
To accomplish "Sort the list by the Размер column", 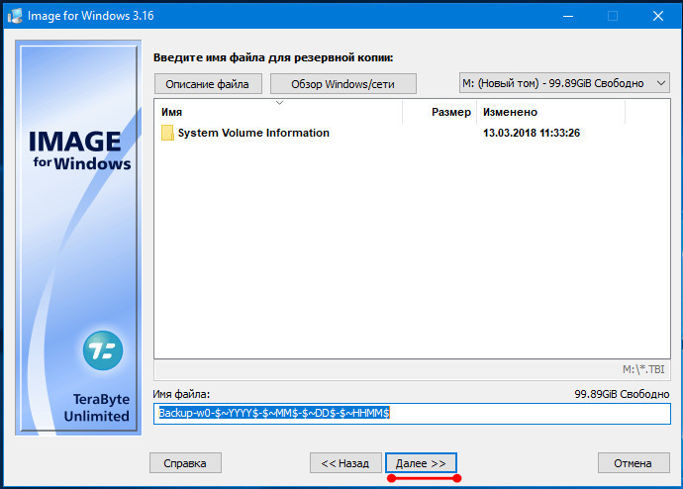I will pos(450,112).
